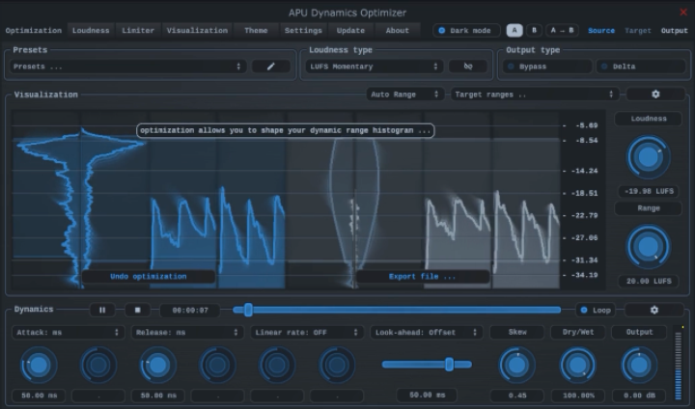The height and width of the screenshot is (409, 695).
Task: Click the playback position slider handle
Action: [249, 311]
